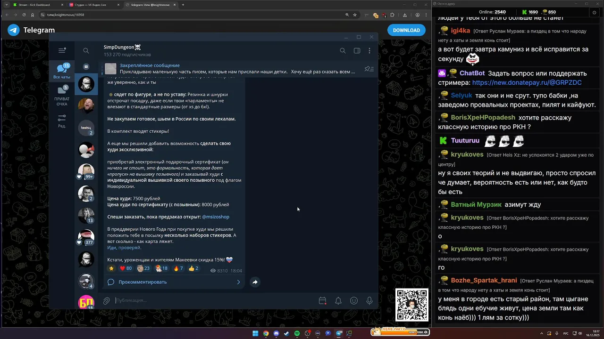
Task: Click the forward share arrow on post
Action: click(255, 282)
